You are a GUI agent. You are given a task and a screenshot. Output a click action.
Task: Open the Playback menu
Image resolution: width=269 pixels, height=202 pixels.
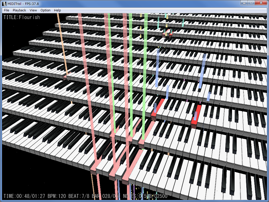(x=19, y=10)
